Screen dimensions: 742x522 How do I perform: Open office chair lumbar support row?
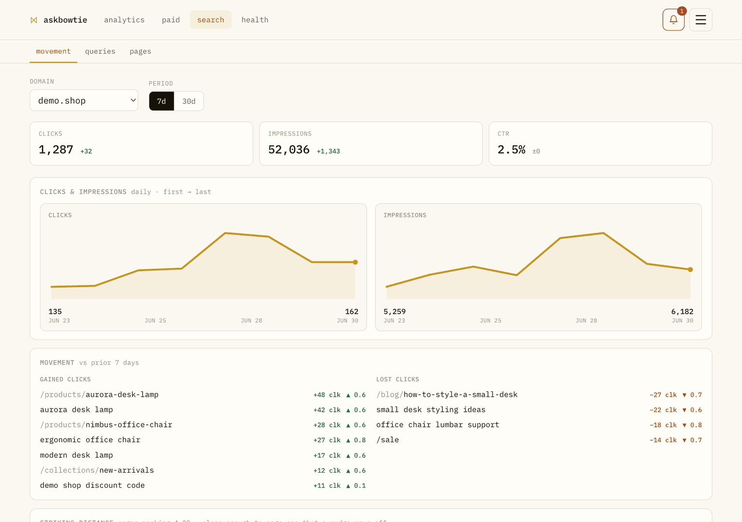(x=539, y=425)
